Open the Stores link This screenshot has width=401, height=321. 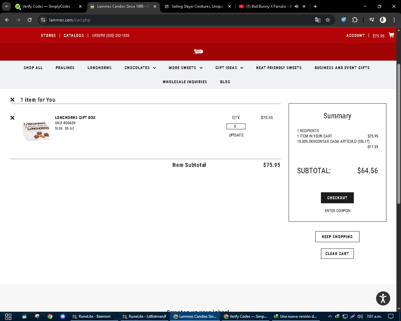click(48, 36)
